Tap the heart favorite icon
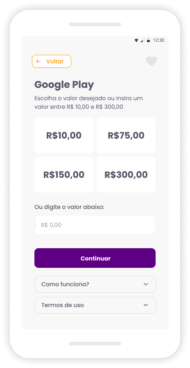190x368 pixels. 152,61
